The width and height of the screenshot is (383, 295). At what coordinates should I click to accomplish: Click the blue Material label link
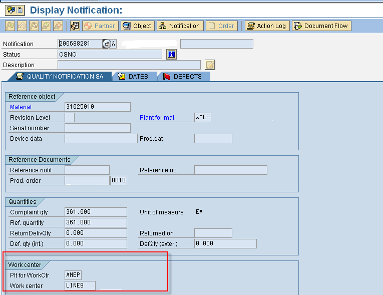pos(21,107)
